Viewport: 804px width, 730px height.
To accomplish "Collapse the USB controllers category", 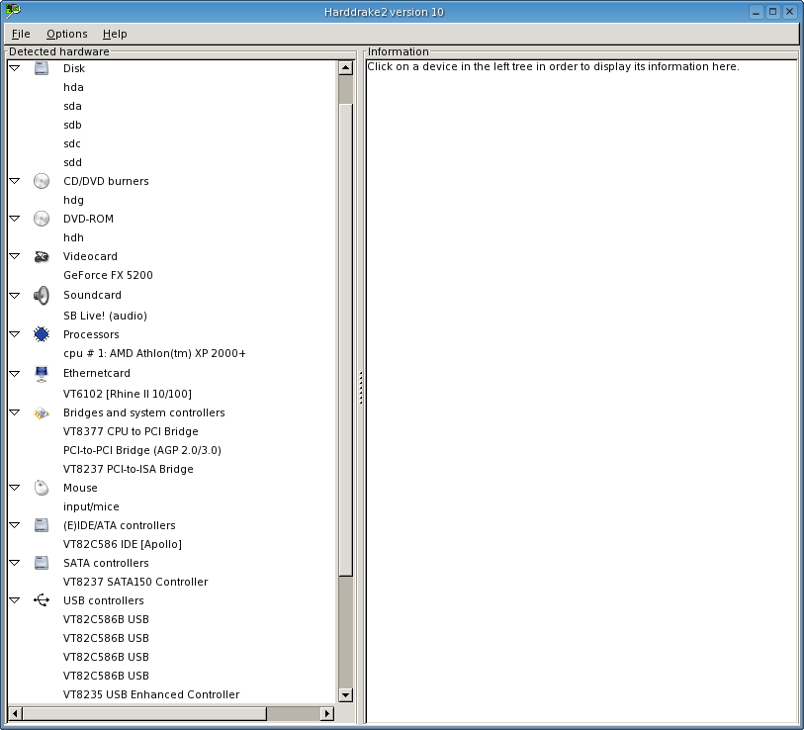I will point(15,600).
